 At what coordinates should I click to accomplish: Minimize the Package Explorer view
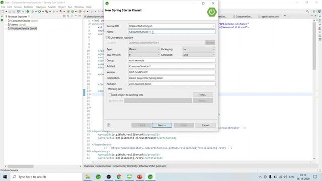(x=75, y=16)
